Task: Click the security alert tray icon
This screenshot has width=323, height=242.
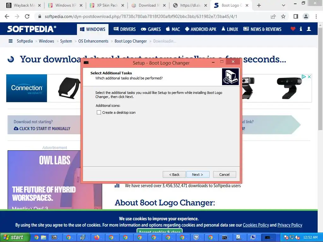Action: click(286, 238)
